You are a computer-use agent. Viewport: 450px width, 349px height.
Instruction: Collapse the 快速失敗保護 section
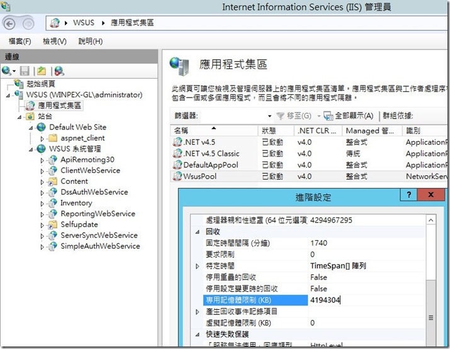tap(197, 335)
